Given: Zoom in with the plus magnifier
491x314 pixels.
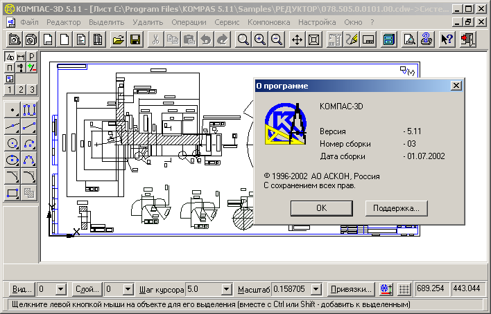Looking at the screenshot, I should [259, 39].
